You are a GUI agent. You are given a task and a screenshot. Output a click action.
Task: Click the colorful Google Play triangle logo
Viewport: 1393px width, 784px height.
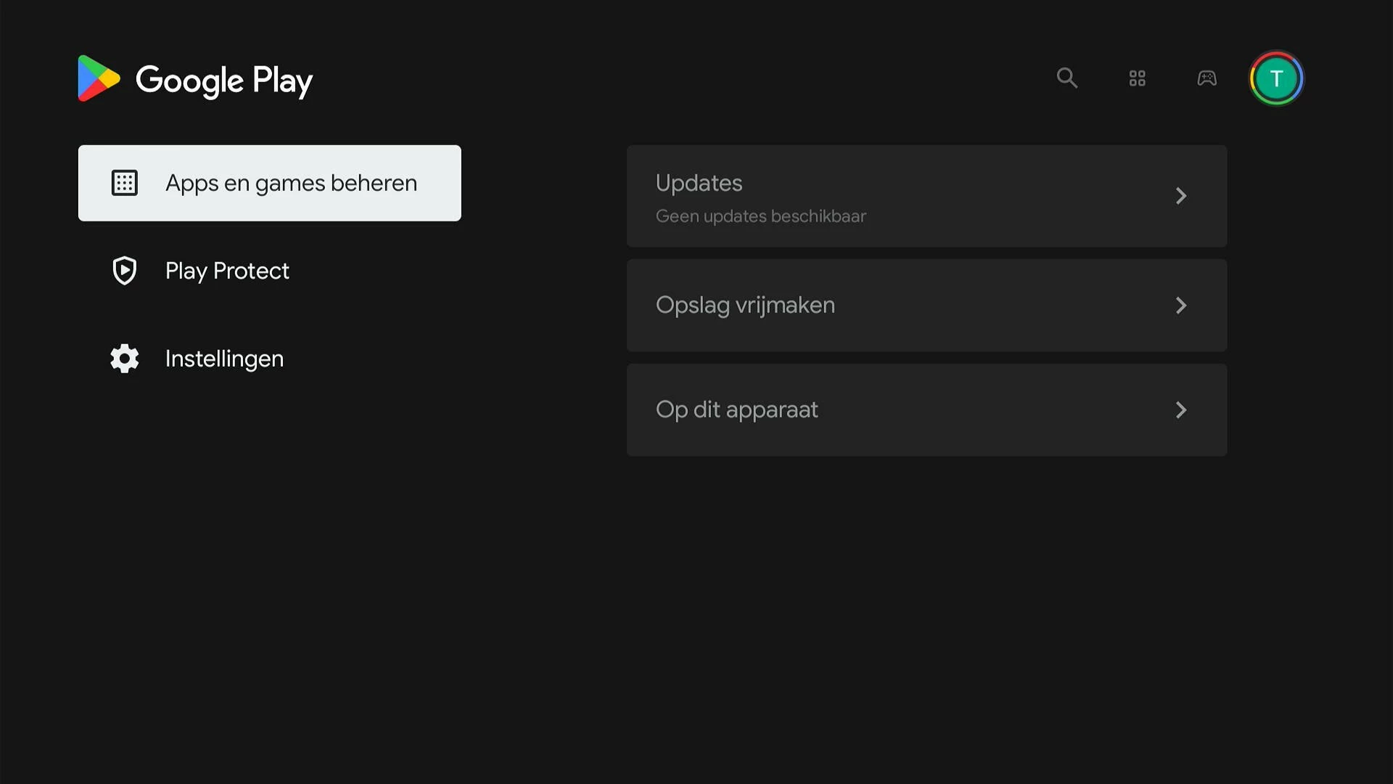point(98,78)
